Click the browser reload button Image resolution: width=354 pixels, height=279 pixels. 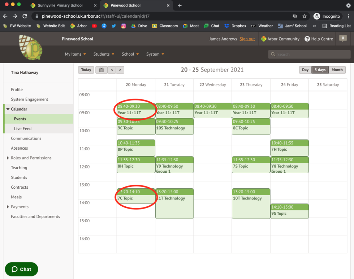click(25, 16)
